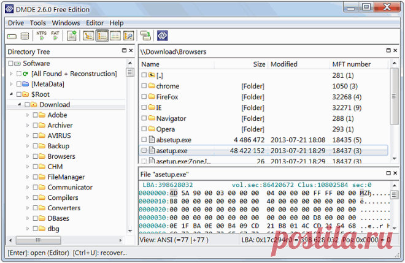Check the asetup.exe file checkbox
Image resolution: width=405 pixels, height=263 pixels.
144,150
